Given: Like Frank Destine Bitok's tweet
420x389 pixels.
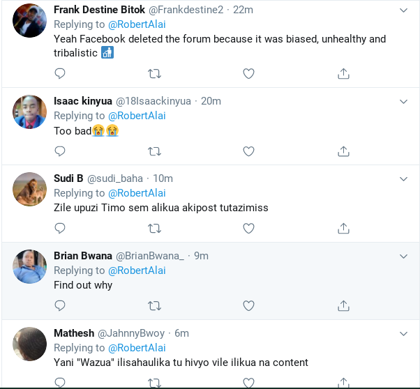Looking at the screenshot, I should pyautogui.click(x=248, y=74).
